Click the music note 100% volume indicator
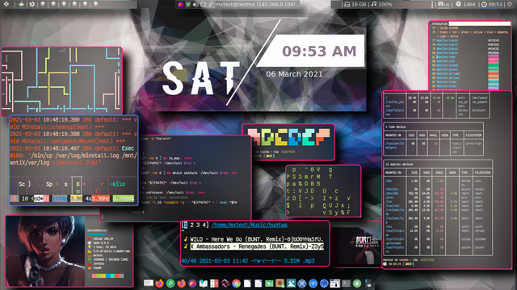This screenshot has height=290, width=517. (381, 5)
